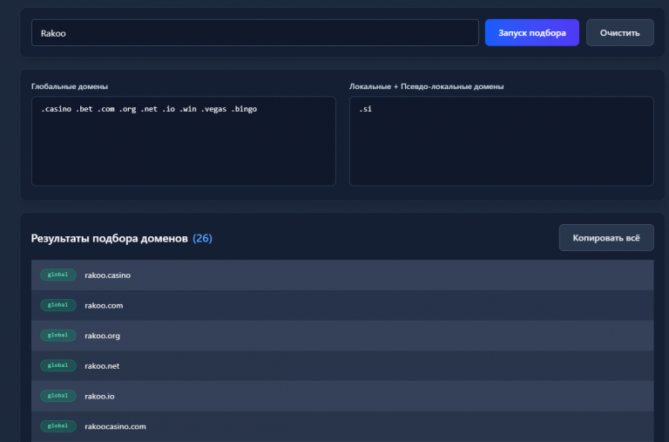Select the rakoocasino.com result row
Image resolution: width=669 pixels, height=442 pixels.
pyautogui.click(x=342, y=426)
